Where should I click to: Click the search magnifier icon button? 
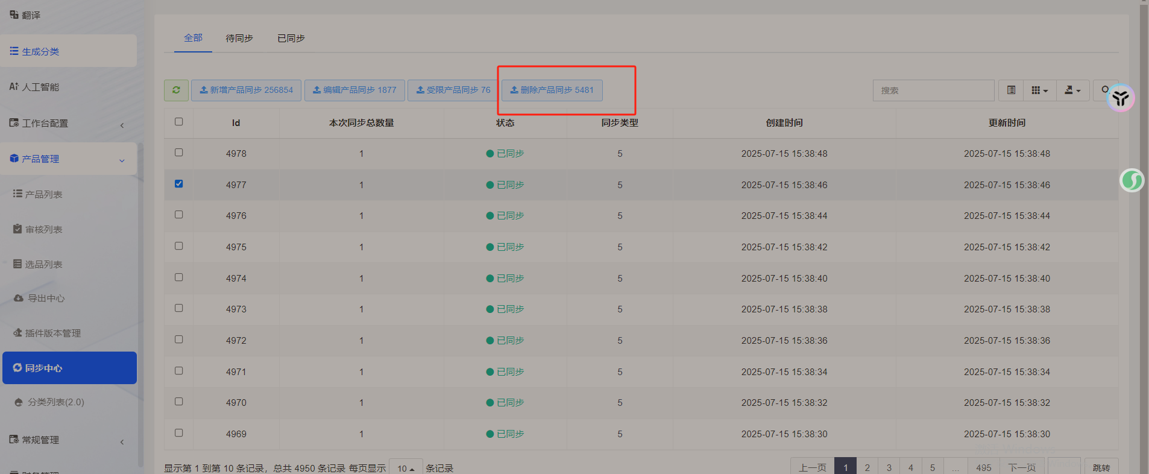[1104, 90]
